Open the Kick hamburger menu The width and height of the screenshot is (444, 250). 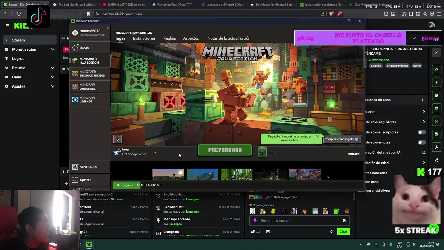point(7,26)
